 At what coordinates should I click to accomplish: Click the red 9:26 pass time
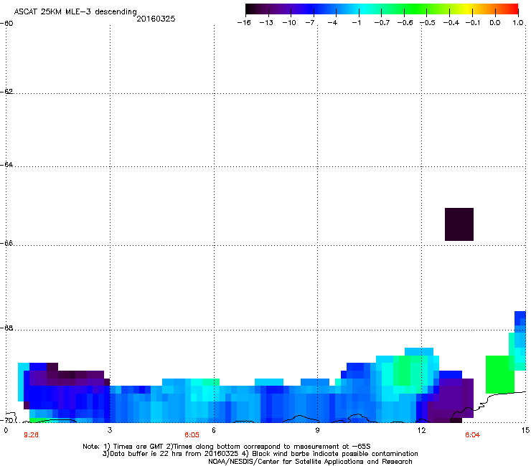click(31, 435)
